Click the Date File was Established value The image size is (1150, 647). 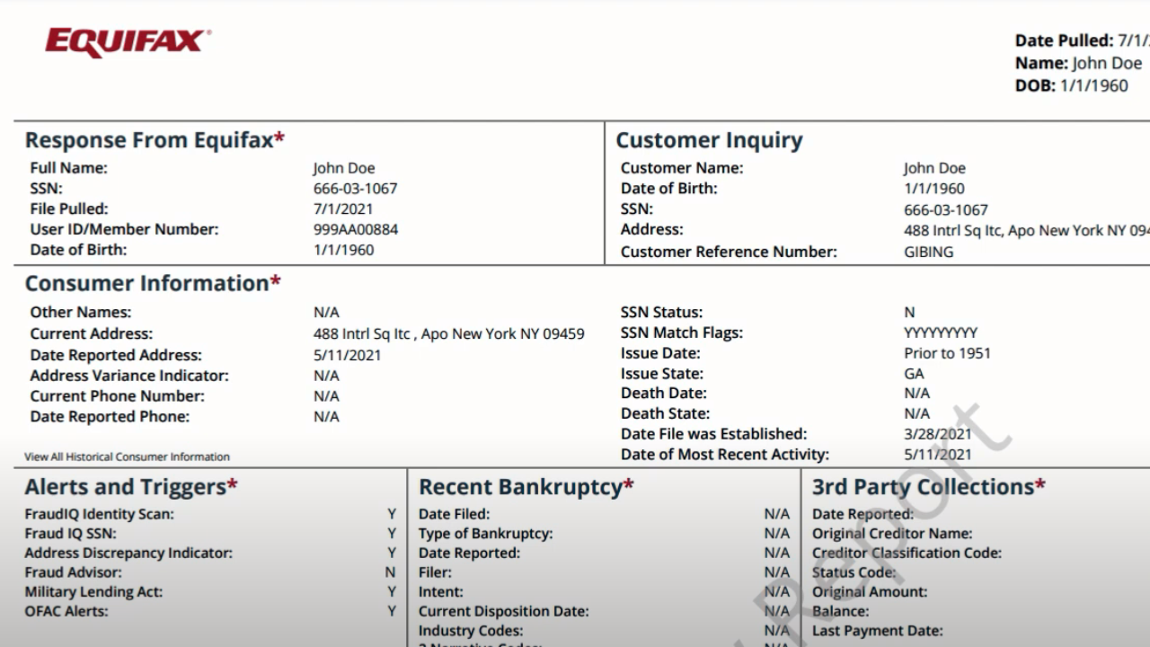[x=937, y=434]
